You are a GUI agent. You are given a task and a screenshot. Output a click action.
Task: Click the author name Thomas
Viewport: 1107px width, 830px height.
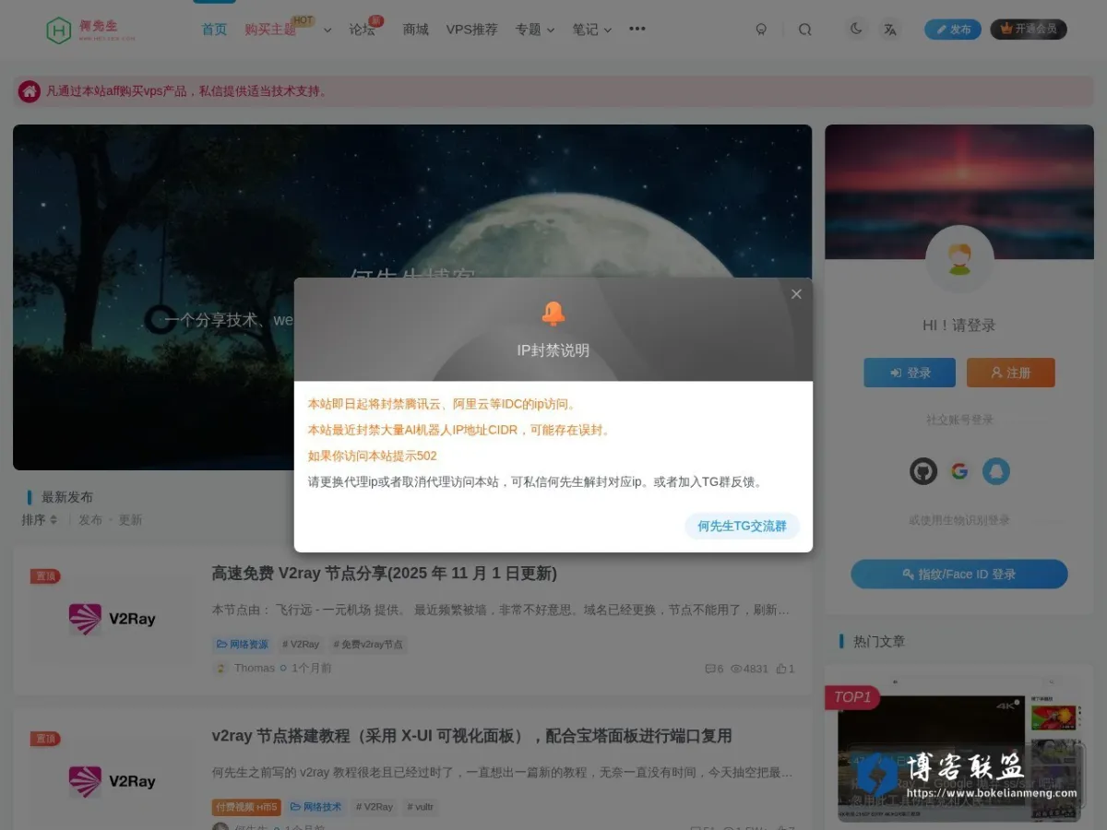pos(255,668)
